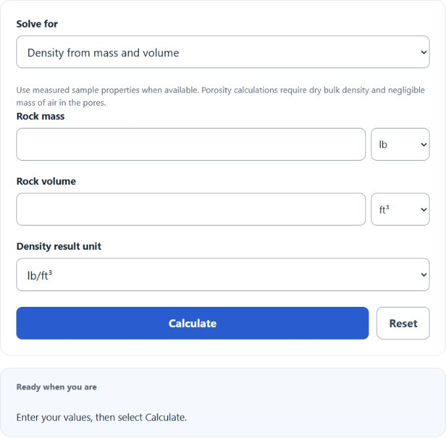Click the Density result unit label

click(x=59, y=247)
